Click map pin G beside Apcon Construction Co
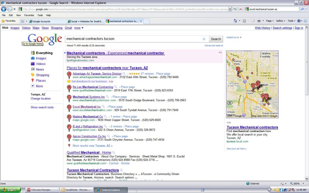Screen dimensions: 309x193 [69, 138]
